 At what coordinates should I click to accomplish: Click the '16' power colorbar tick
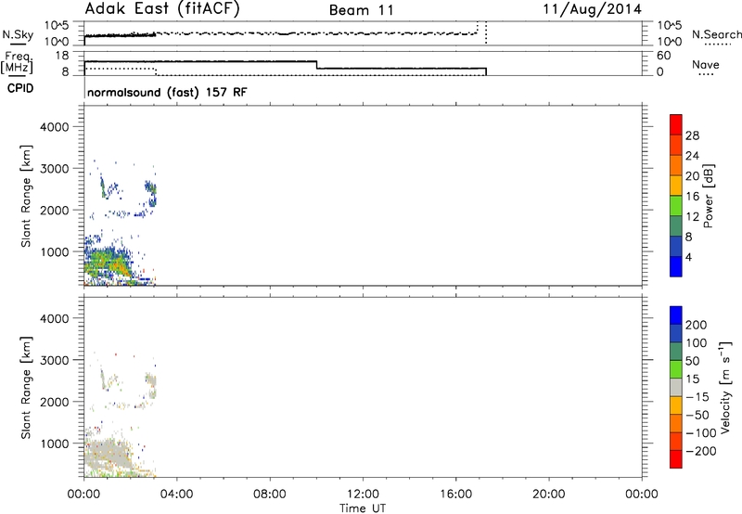tap(692, 197)
